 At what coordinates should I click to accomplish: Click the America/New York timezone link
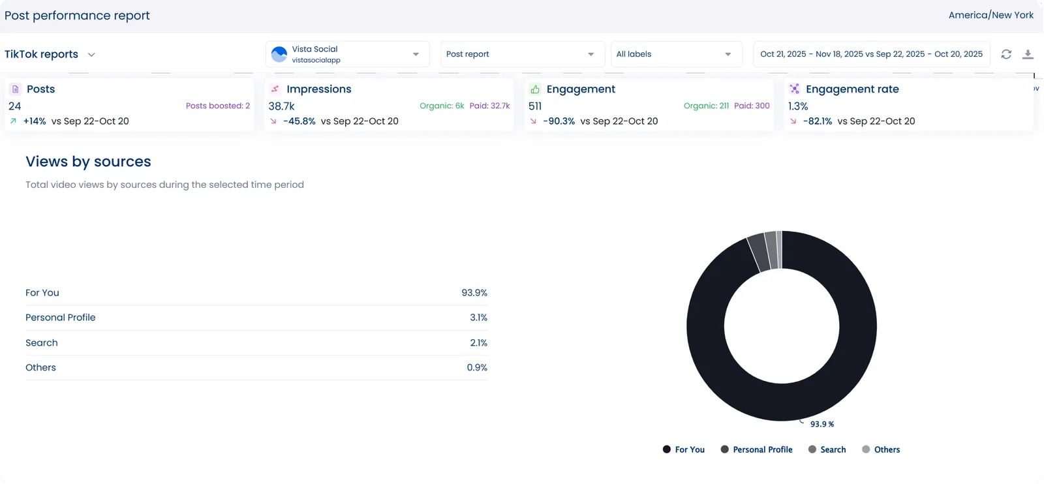point(990,15)
